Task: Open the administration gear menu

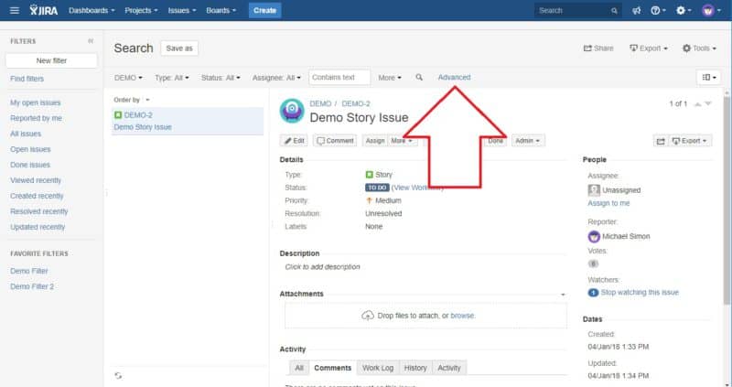Action: click(684, 10)
